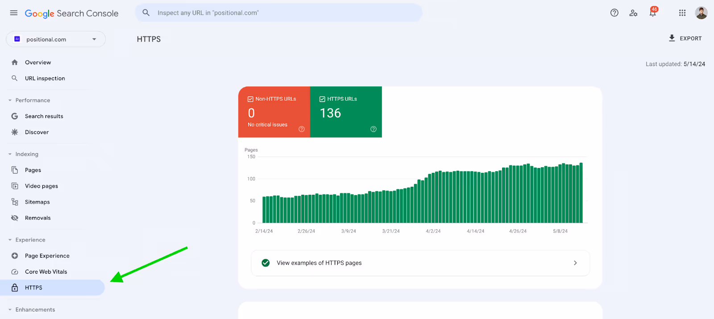This screenshot has height=319, width=714.
Task: Click green checkmark icon beside View examples
Action: coord(266,263)
